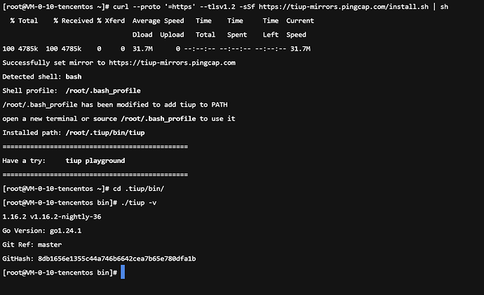Click the Installed path /root/.tiup/bin/tiup
This screenshot has height=295, width=484.
(105, 133)
